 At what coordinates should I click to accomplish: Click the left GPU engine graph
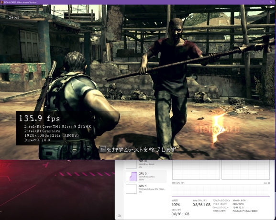(x=196, y=170)
